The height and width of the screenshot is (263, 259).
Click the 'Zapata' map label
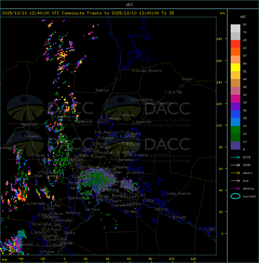[x=69, y=233]
